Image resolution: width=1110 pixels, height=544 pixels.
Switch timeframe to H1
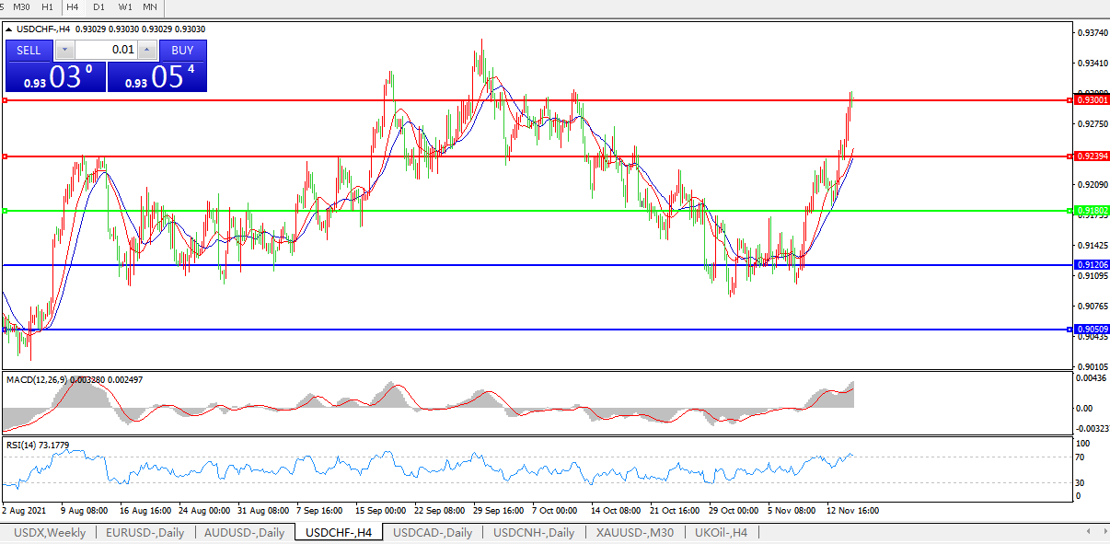tap(47, 7)
